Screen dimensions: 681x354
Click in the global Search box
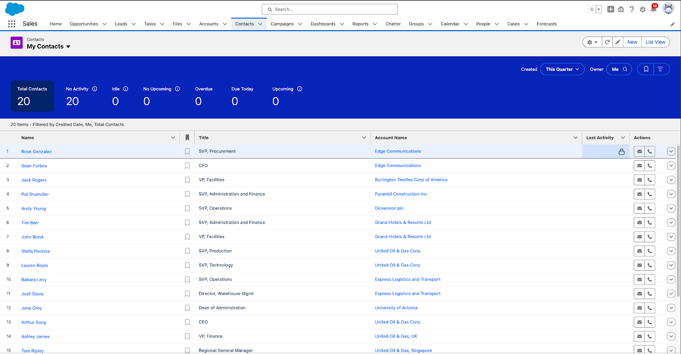pos(330,9)
